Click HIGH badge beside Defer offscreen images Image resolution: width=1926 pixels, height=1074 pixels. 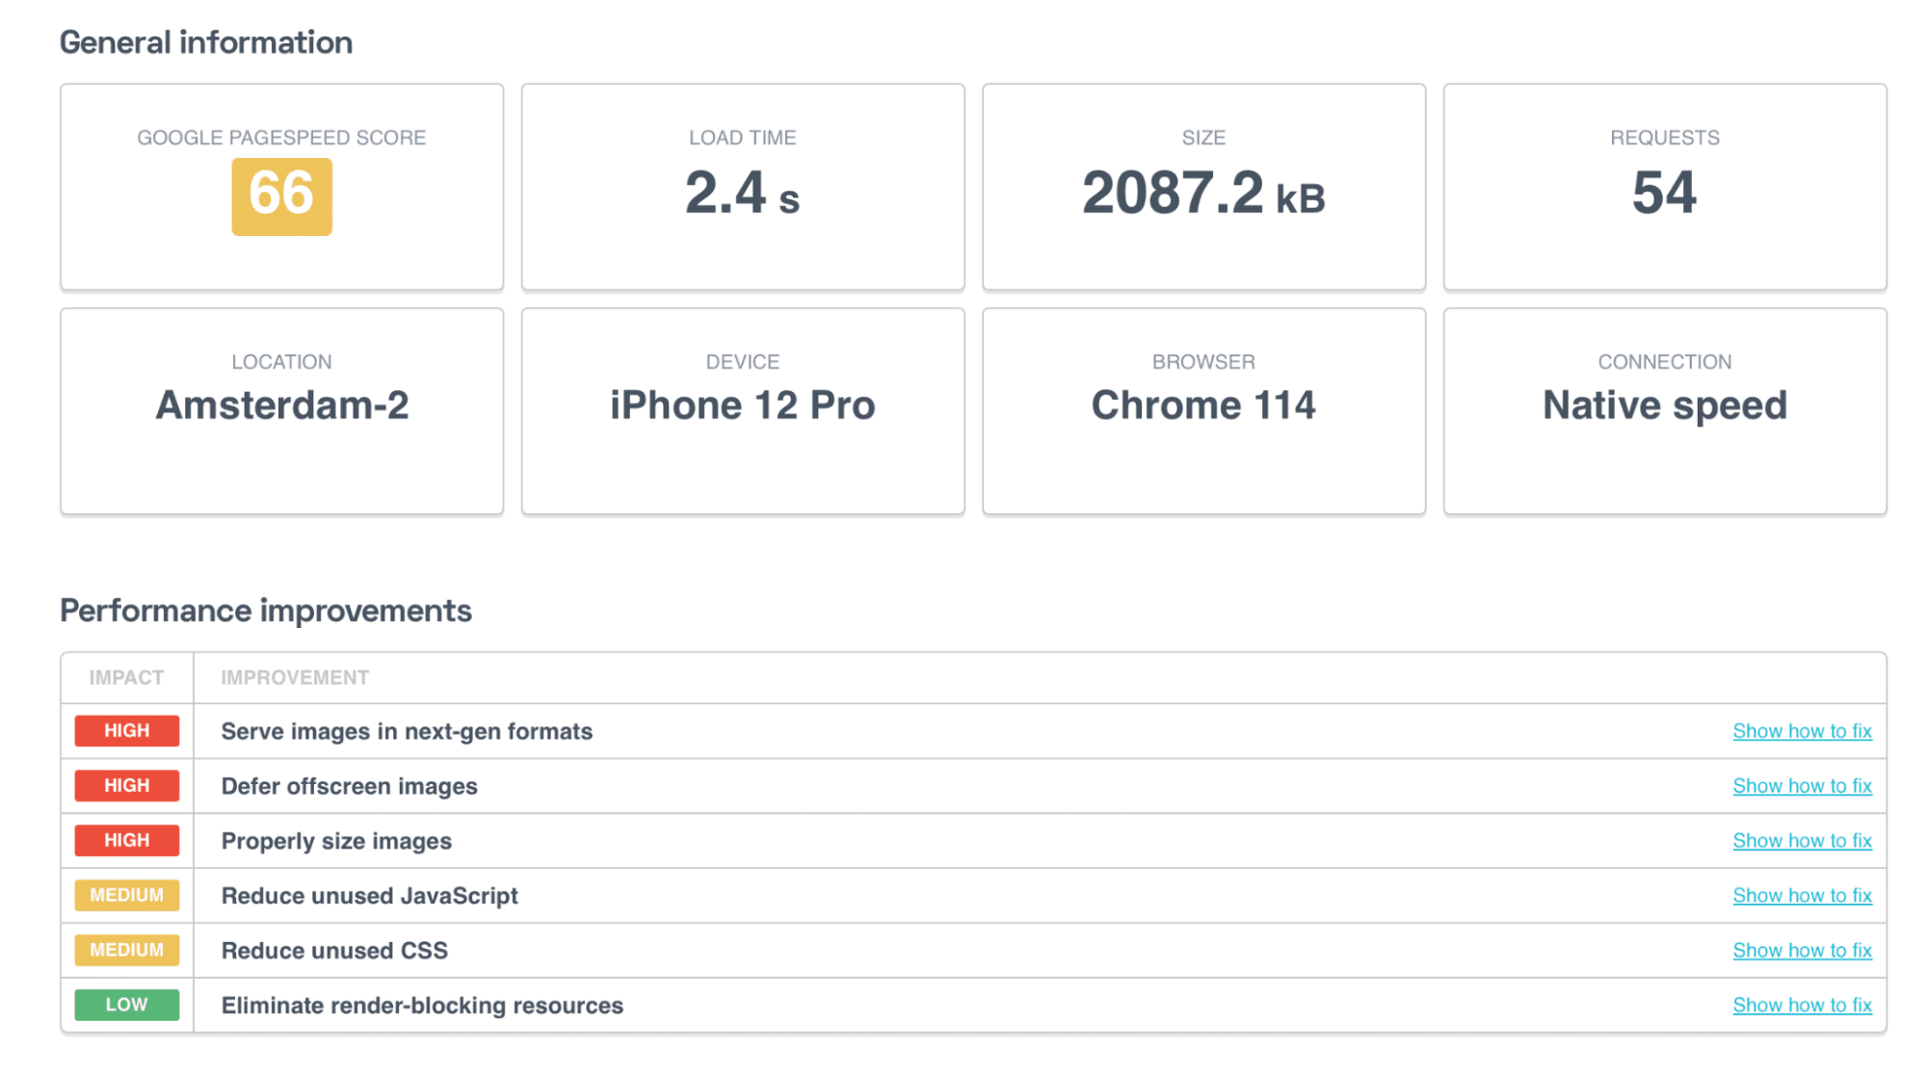point(127,786)
